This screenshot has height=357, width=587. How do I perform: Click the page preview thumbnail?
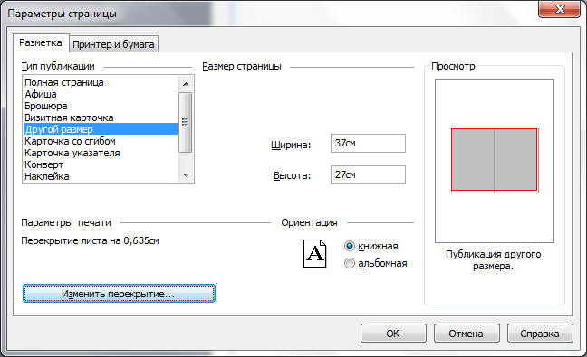(495, 161)
